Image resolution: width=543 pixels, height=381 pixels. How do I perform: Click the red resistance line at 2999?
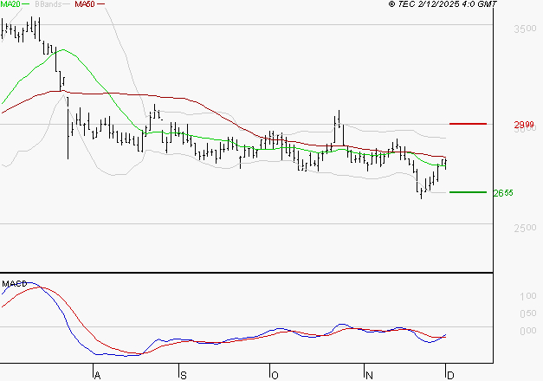(468, 124)
